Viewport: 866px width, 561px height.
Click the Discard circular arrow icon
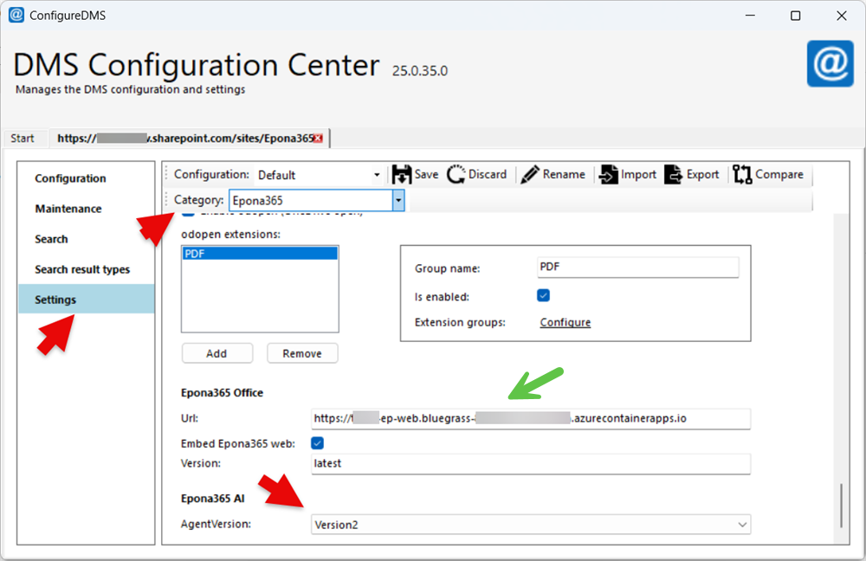point(456,175)
